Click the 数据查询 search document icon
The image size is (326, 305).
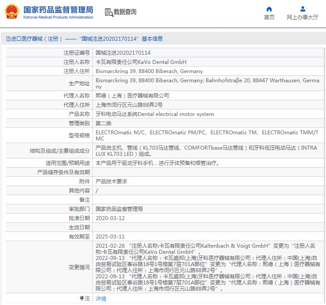tap(109, 13)
